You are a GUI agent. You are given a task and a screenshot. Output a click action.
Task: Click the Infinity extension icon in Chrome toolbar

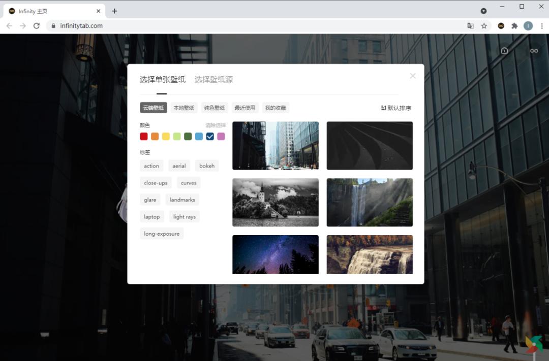pyautogui.click(x=501, y=25)
